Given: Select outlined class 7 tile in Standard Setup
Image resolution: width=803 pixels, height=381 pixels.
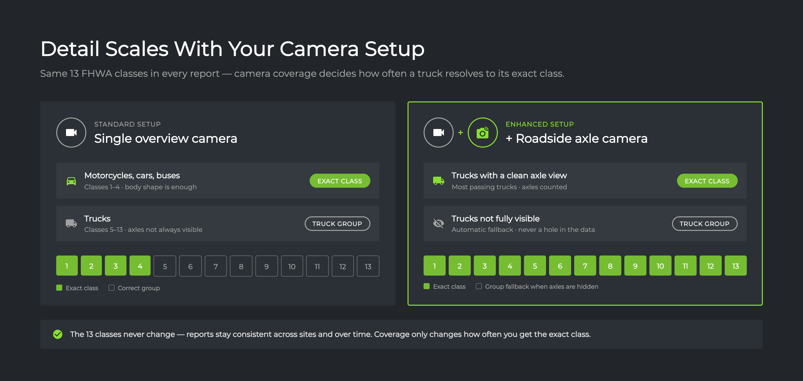Looking at the screenshot, I should point(216,266).
